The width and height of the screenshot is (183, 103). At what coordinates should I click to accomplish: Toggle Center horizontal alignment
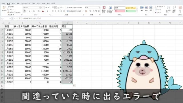[x=55, y=11]
